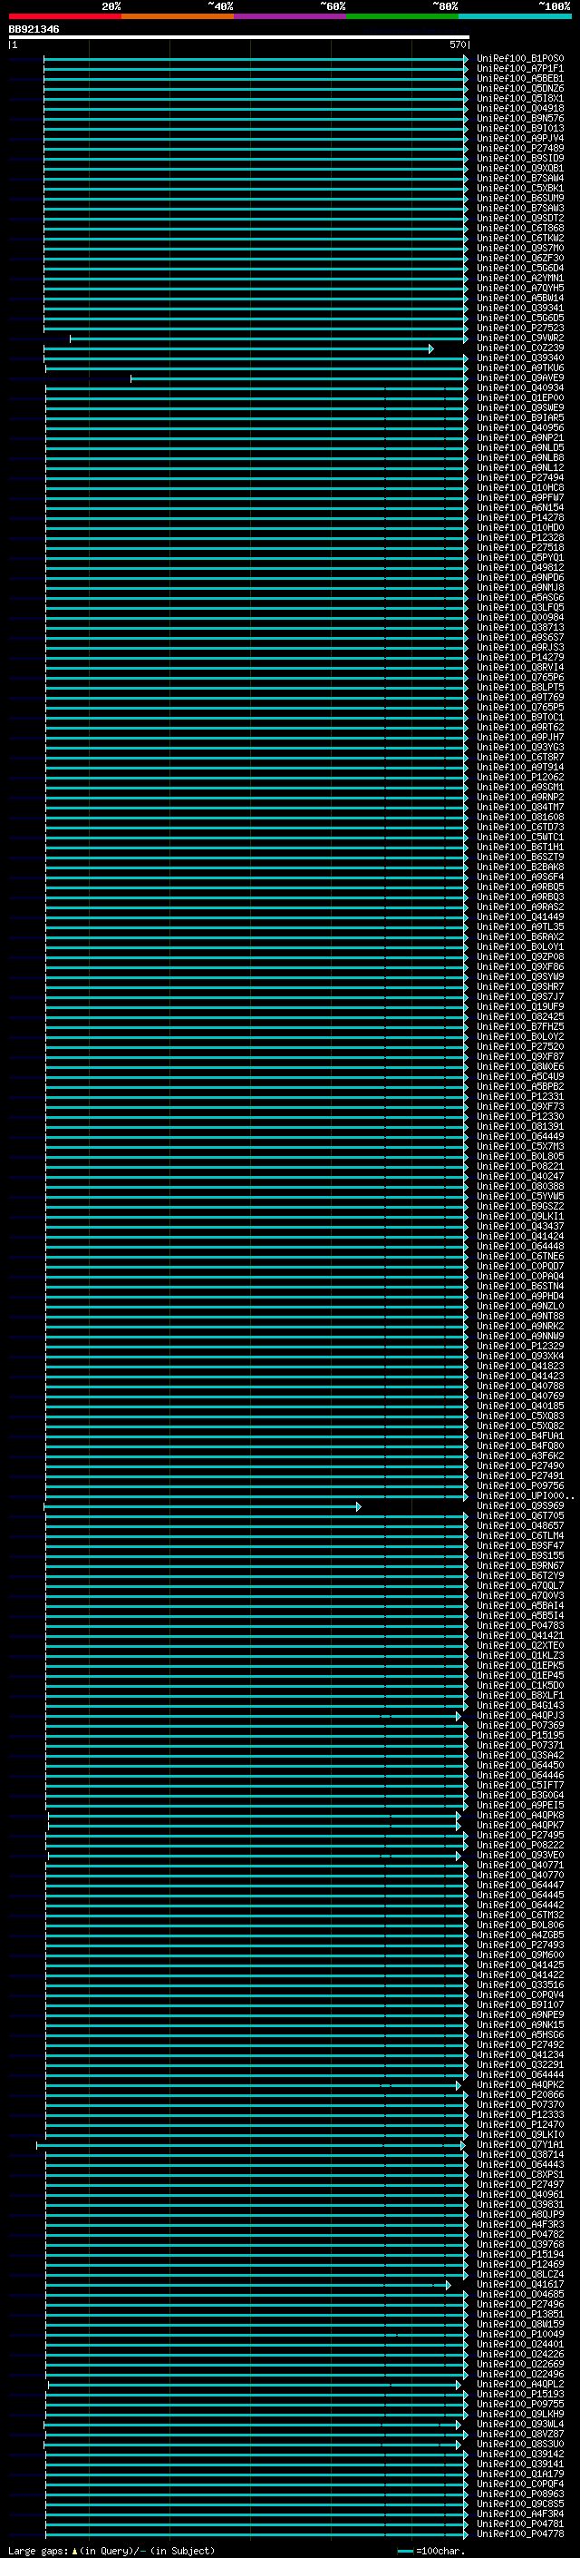Pick the UniRef100_Q9SDT2 row label
This screenshot has height=2558, width=580.
(x=519, y=219)
